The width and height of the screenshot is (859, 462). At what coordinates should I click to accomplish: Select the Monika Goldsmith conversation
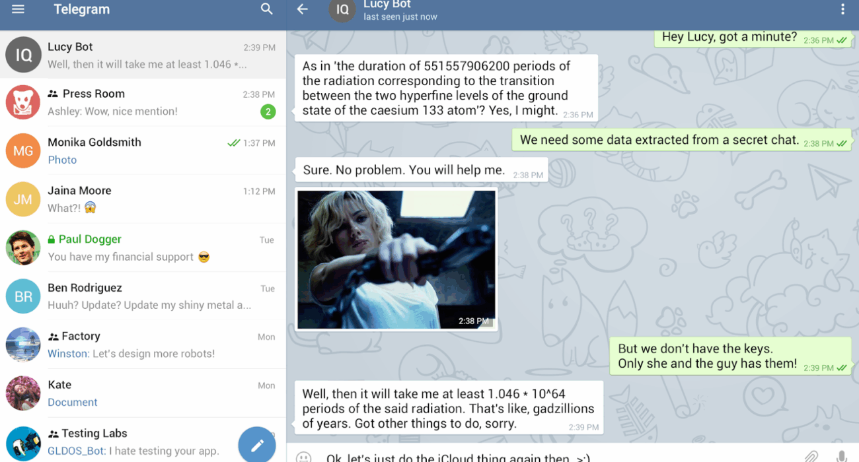point(143,150)
